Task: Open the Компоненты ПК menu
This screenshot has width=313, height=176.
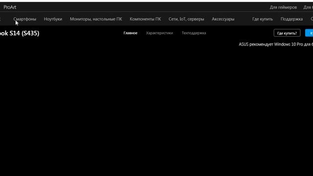Action: point(145,19)
